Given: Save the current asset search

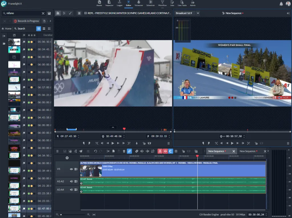Looking at the screenshot, I should pyautogui.click(x=49, y=13).
